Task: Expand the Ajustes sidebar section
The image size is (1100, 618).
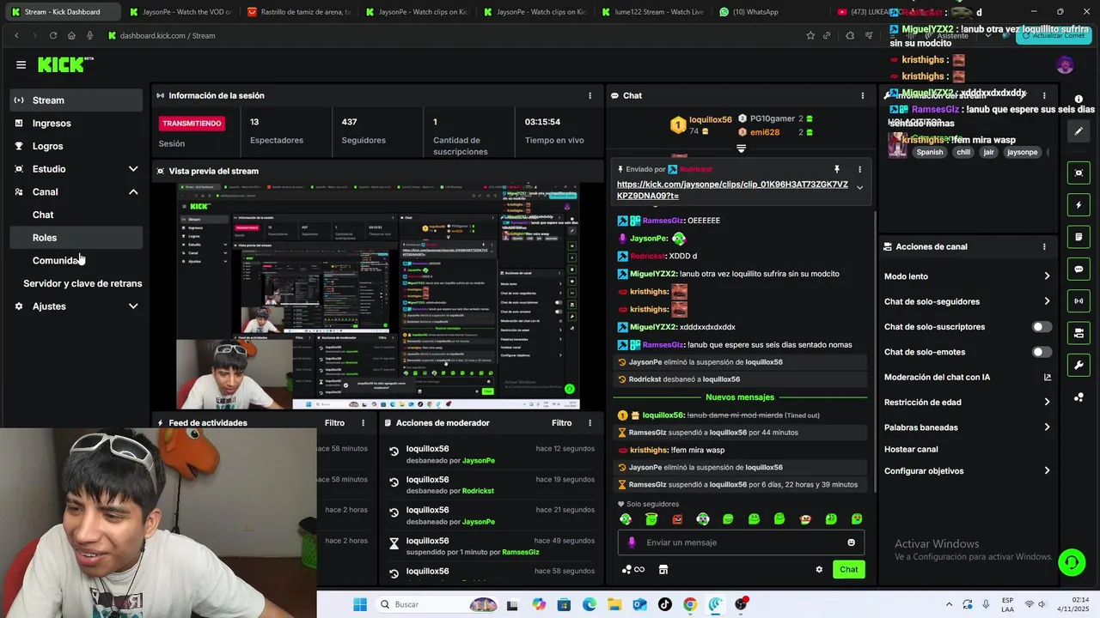Action: coord(133,306)
